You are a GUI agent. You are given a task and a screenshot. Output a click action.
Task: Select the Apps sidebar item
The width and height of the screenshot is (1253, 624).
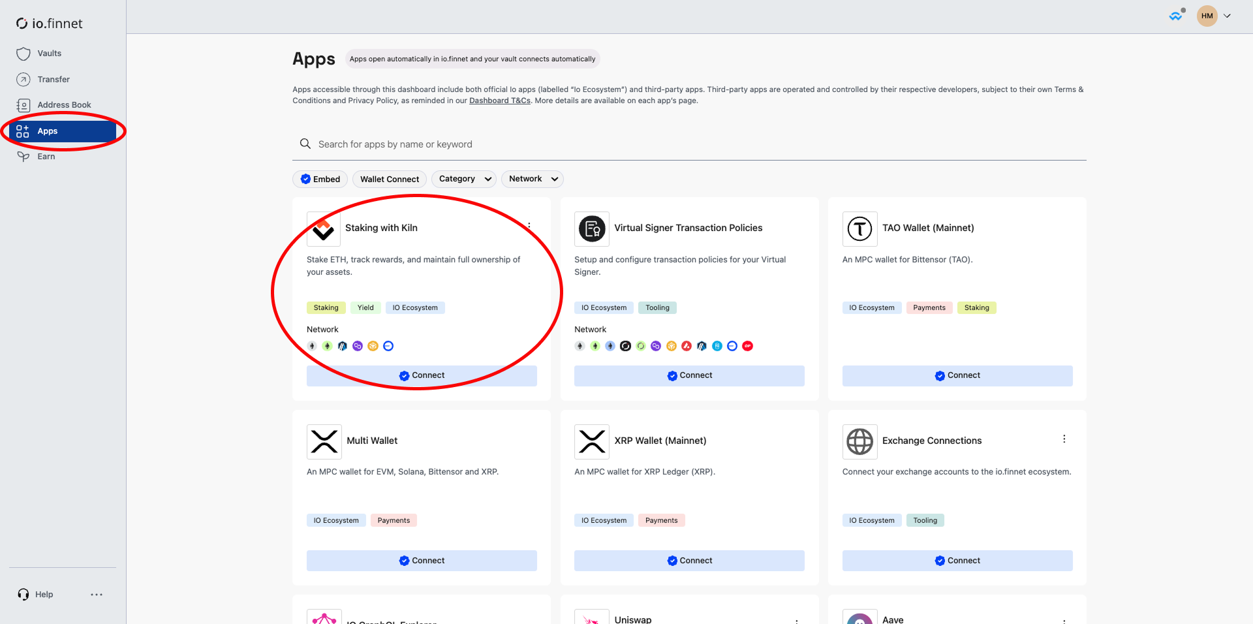coord(63,131)
